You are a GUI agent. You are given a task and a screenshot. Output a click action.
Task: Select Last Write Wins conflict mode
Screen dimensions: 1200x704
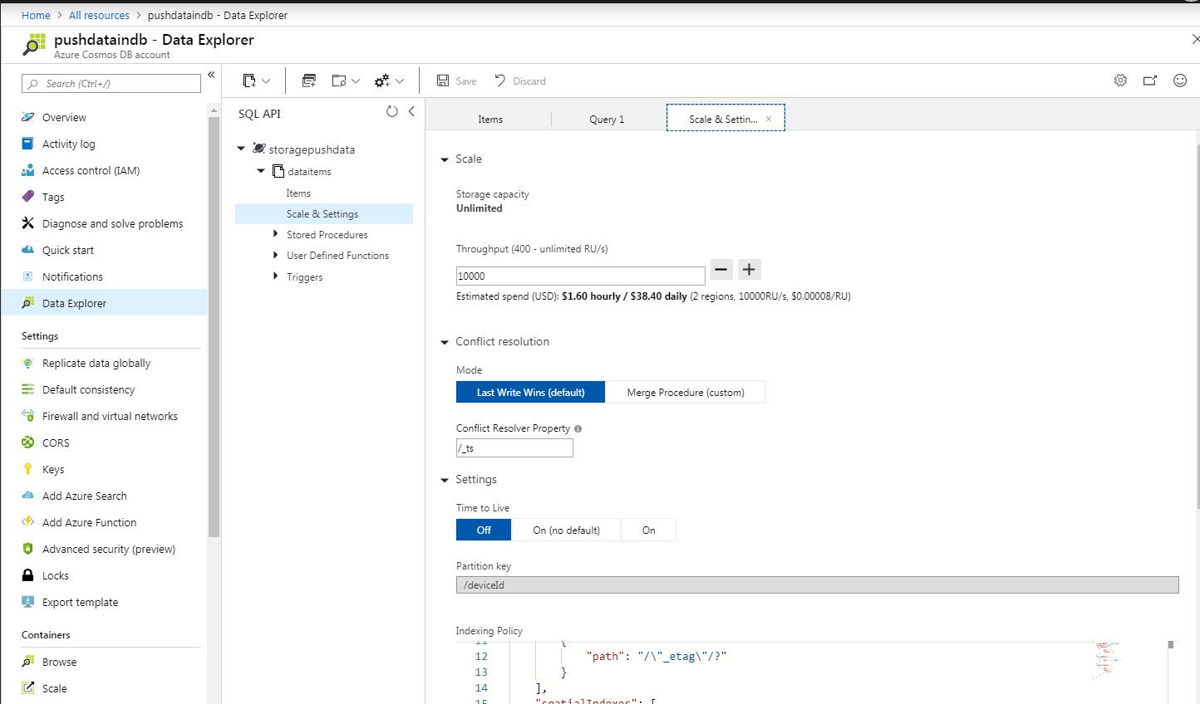click(x=530, y=392)
